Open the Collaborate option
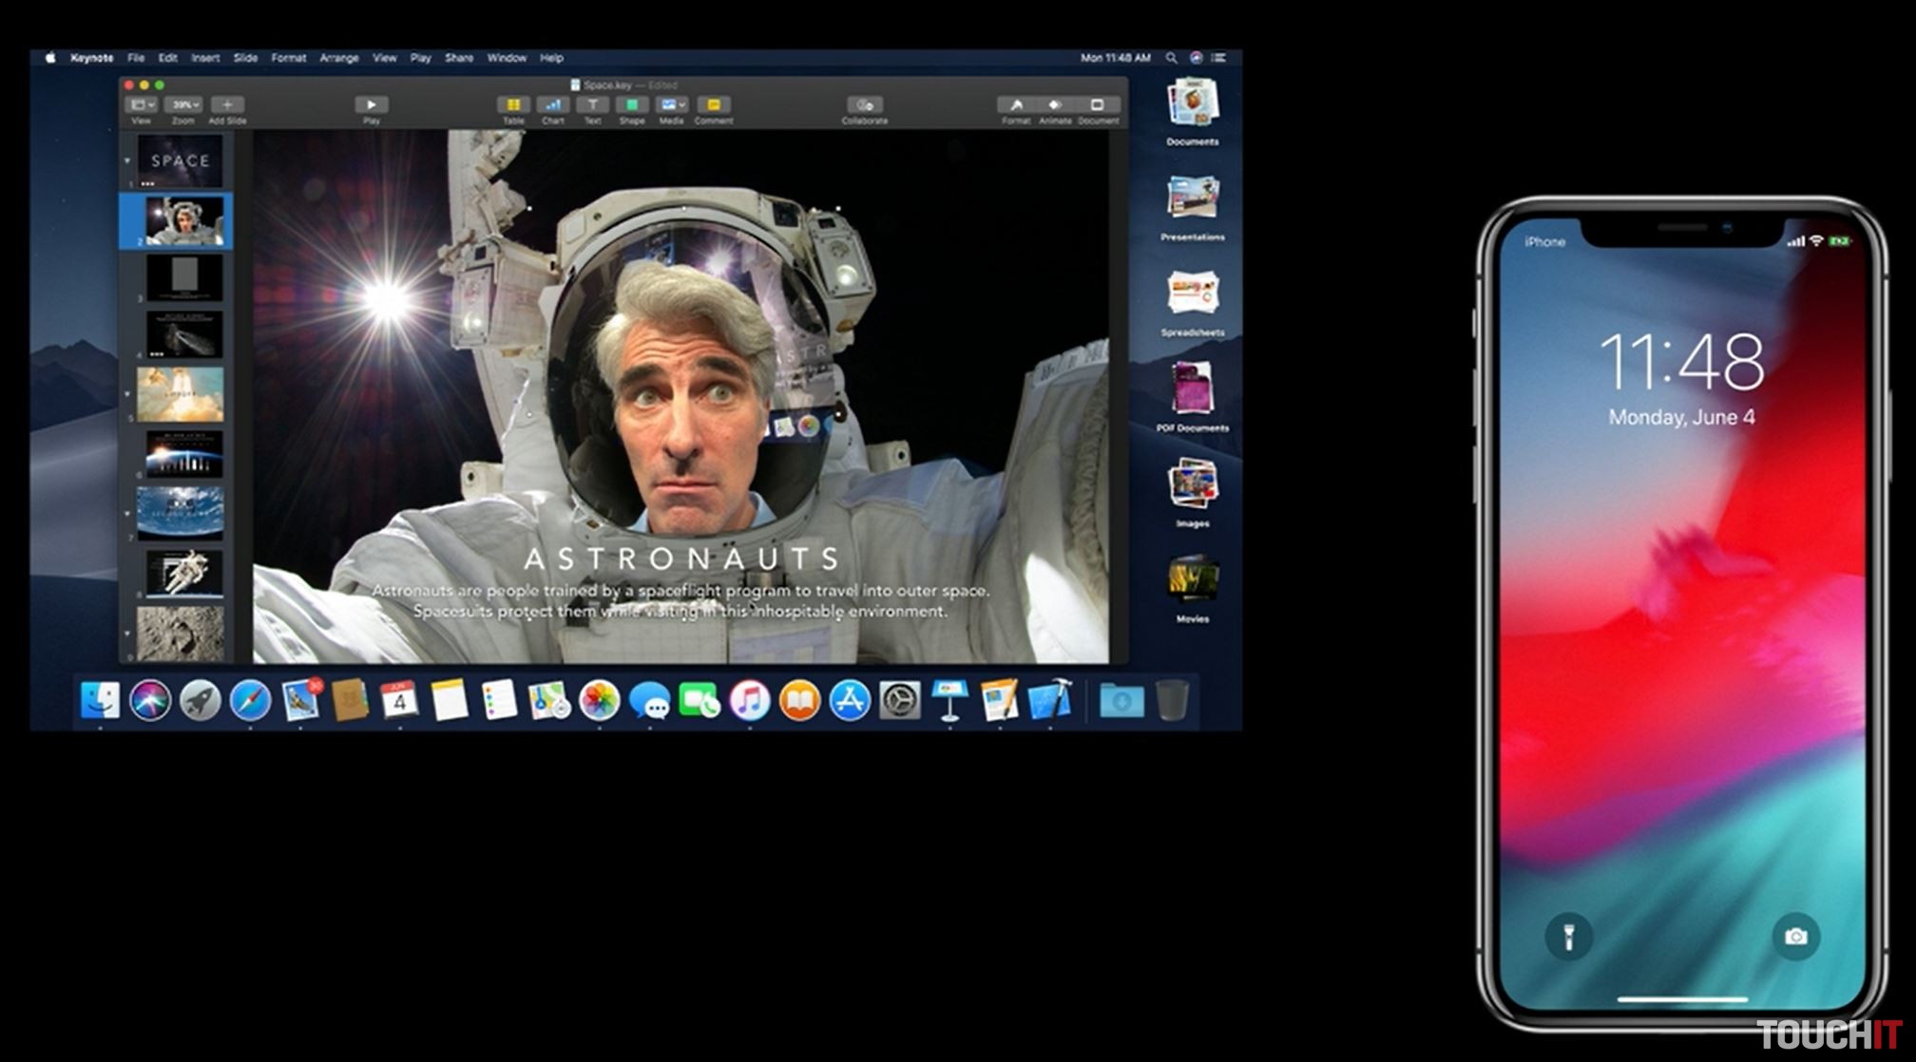Image resolution: width=1916 pixels, height=1062 pixels. click(x=864, y=105)
